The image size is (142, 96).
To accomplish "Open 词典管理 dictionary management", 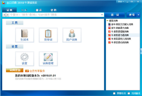I will (48, 59).
